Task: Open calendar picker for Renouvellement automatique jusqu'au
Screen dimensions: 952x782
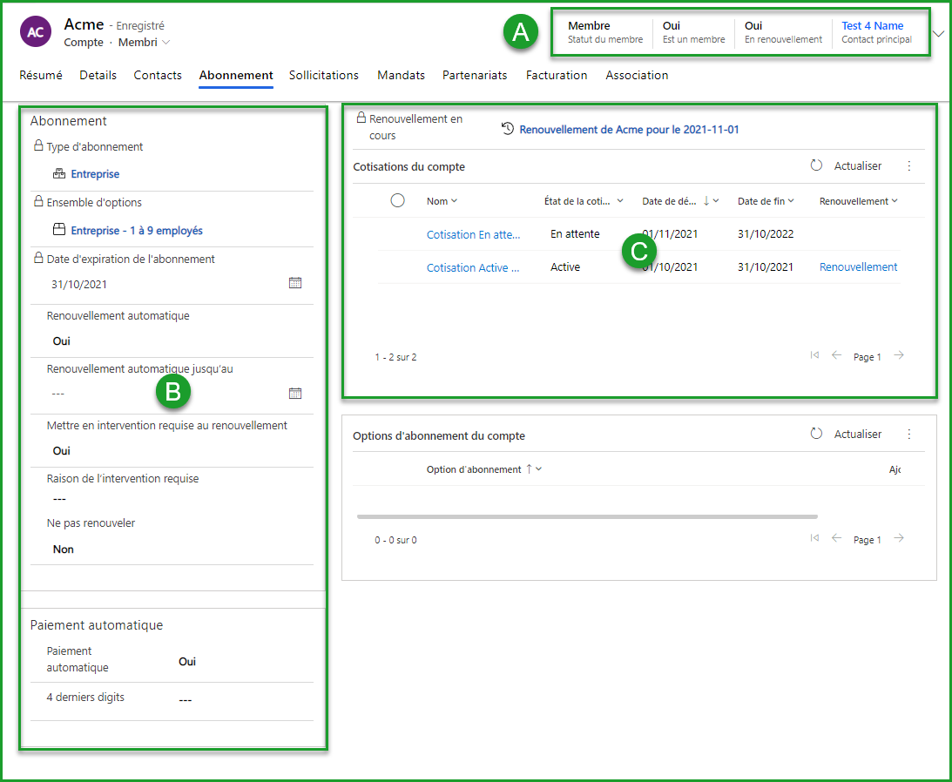Action: (295, 394)
